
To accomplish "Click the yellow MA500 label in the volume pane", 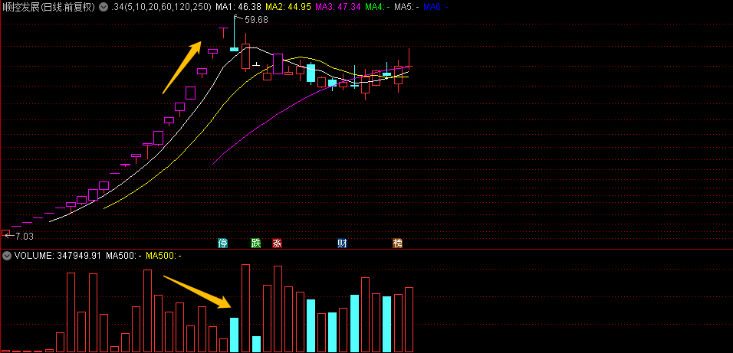I will (163, 256).
